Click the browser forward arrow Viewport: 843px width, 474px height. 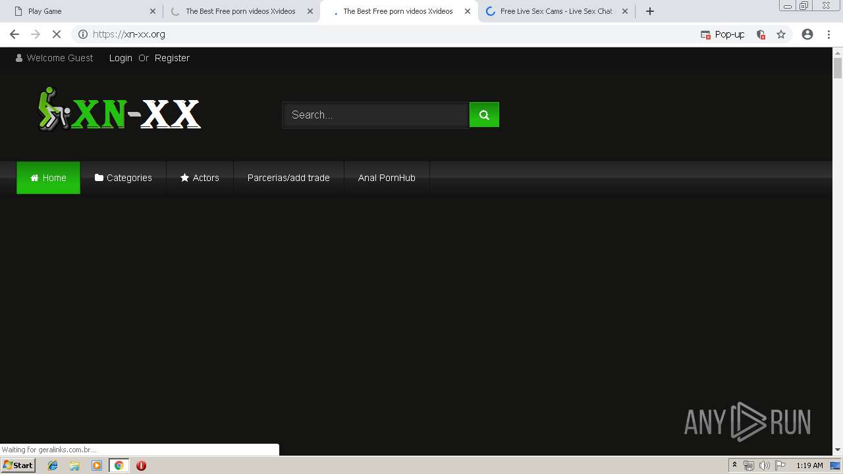(36, 34)
